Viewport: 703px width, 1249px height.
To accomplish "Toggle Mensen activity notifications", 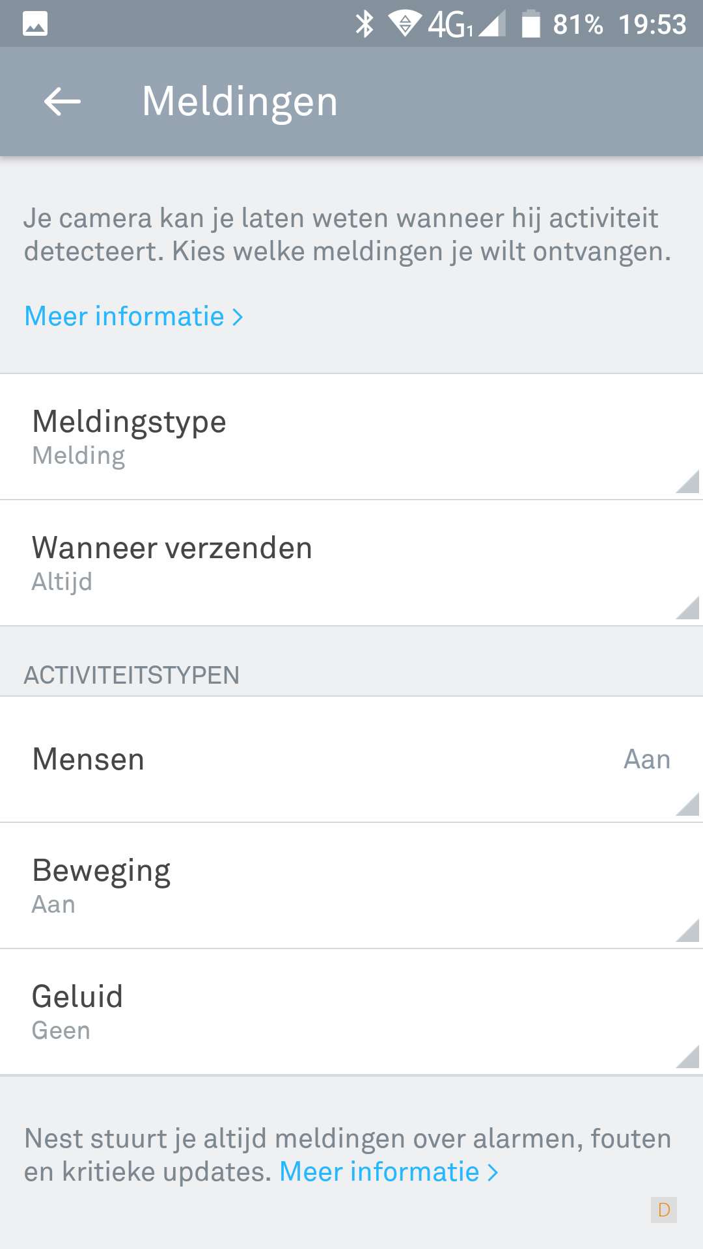I will coord(351,759).
